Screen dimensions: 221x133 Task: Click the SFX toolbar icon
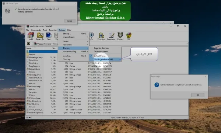point(129,36)
